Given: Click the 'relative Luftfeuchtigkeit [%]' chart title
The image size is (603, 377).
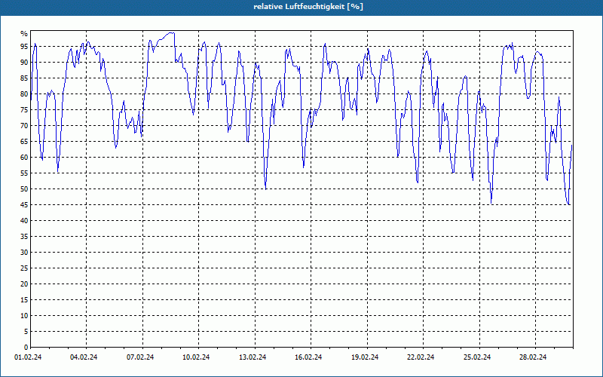Looking at the screenshot, I should pos(308,7).
